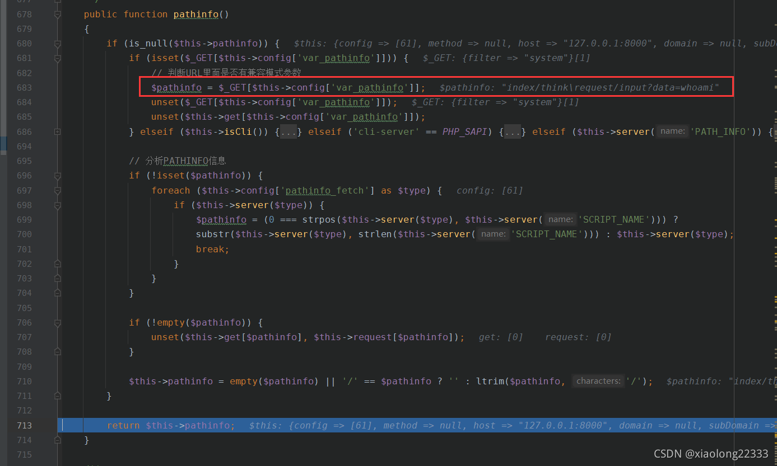Click line number 683 in gutter
This screenshot has height=466, width=777.
pyautogui.click(x=24, y=88)
